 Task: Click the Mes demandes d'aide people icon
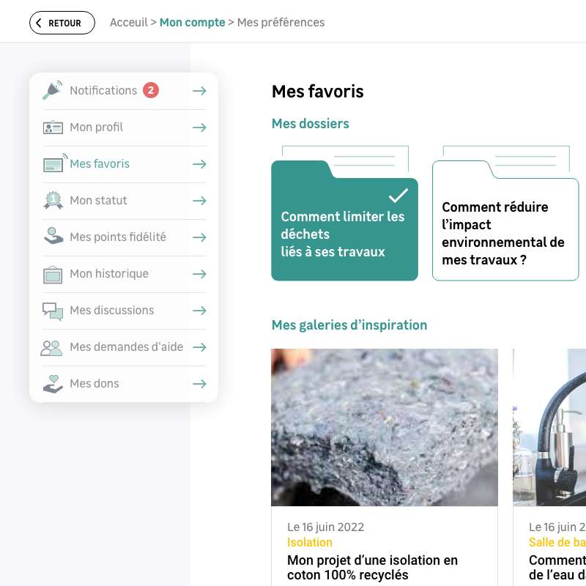(52, 347)
